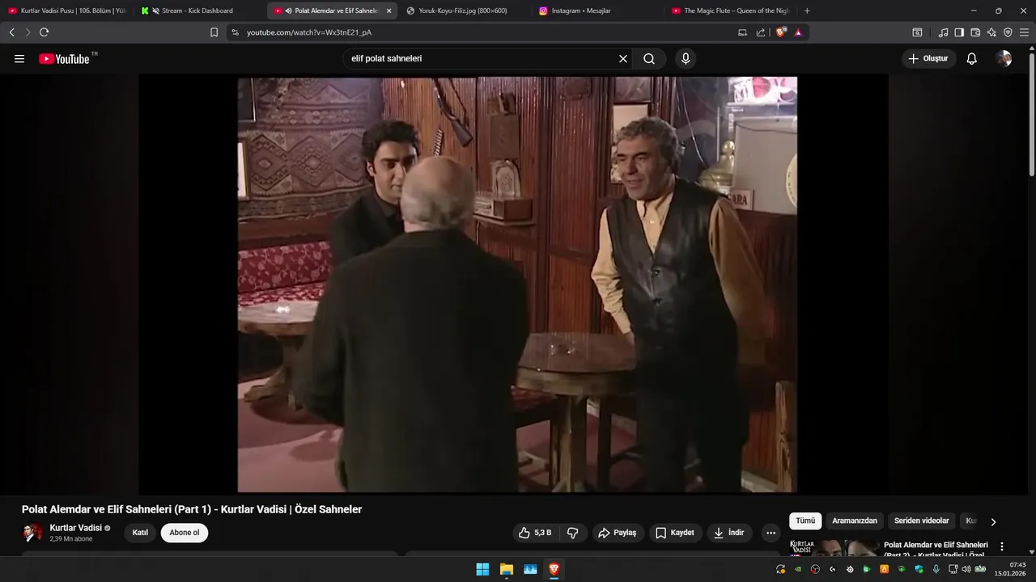This screenshot has width=1036, height=582.
Task: Start voice search with microphone icon
Action: tap(686, 59)
